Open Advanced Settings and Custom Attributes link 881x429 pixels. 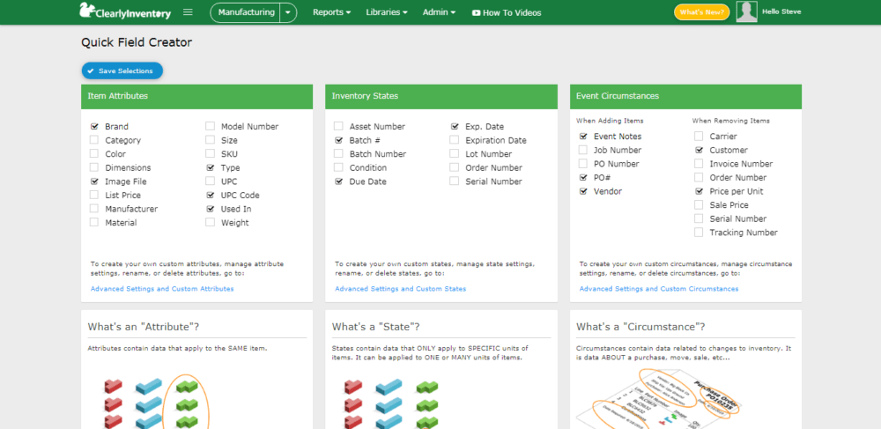pos(162,289)
